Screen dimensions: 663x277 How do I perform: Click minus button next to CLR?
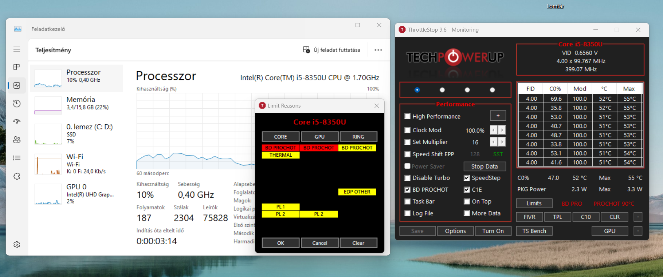click(638, 217)
